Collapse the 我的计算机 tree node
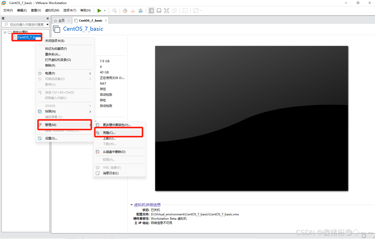The width and height of the screenshot is (375, 239). pos(5,32)
